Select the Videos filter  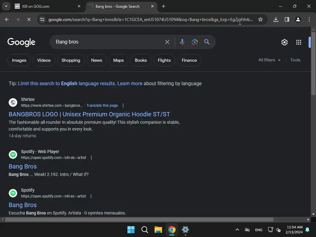point(44,60)
